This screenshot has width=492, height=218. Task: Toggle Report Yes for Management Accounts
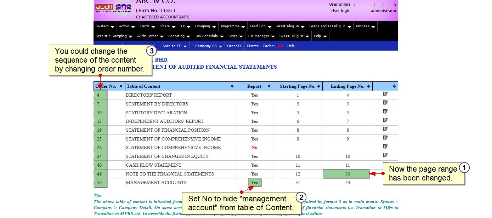pos(254,183)
